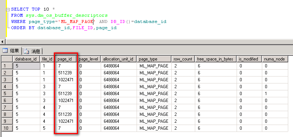Collapse the SELECT query code block
The image size is (293, 137).
pyautogui.click(x=8, y=9)
